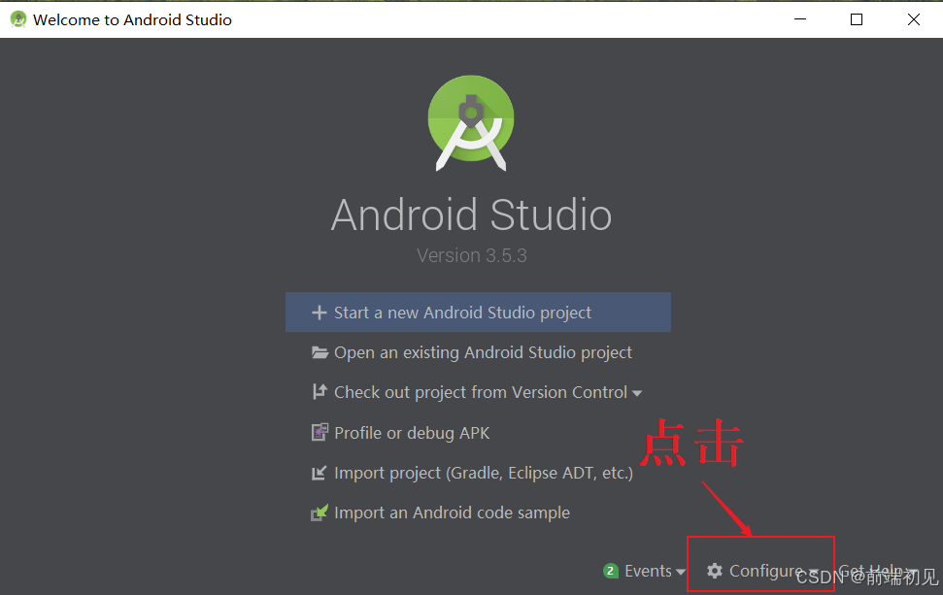Click the Import project arrow icon

[x=320, y=473]
